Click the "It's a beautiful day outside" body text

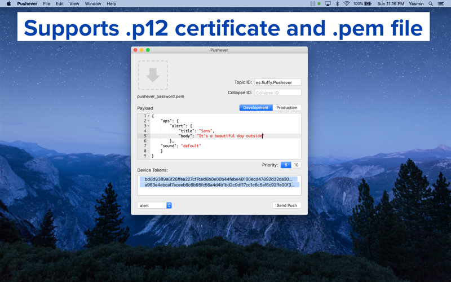click(x=231, y=136)
